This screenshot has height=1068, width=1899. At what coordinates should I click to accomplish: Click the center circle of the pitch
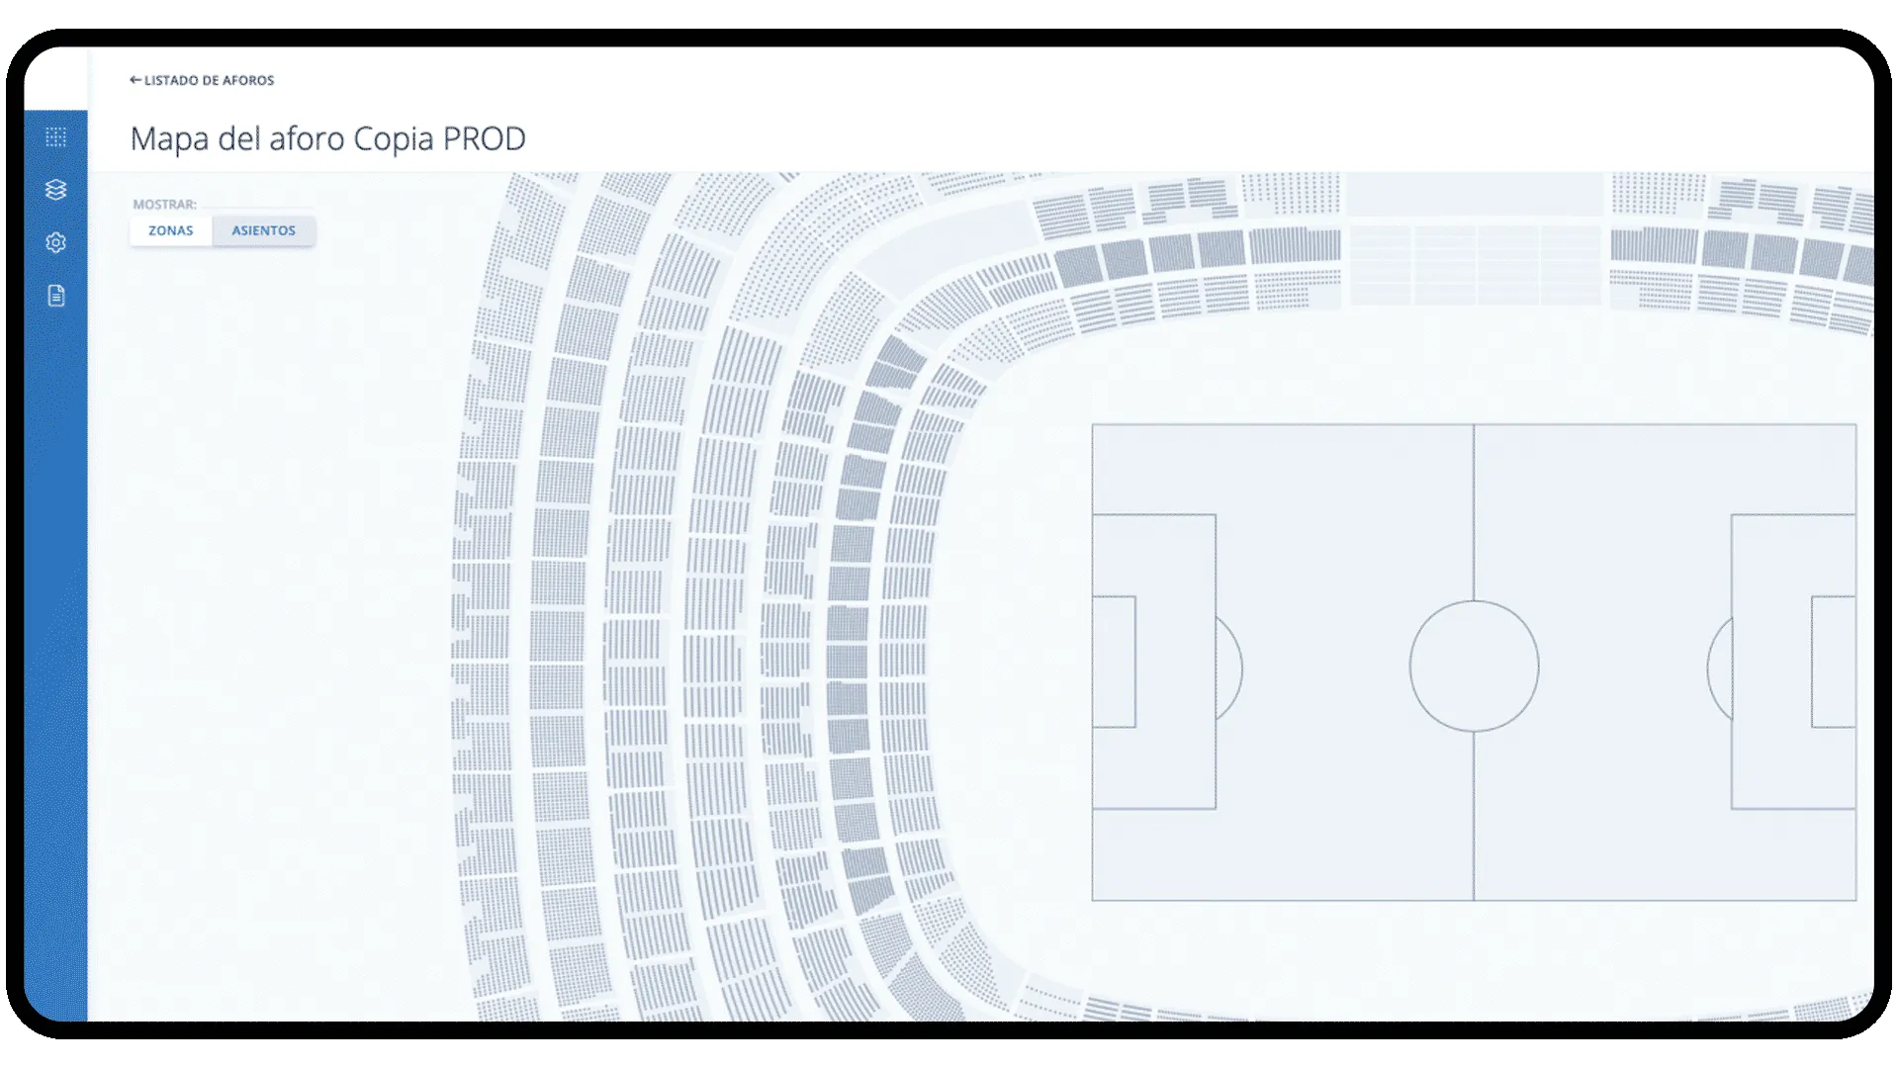coord(1474,666)
